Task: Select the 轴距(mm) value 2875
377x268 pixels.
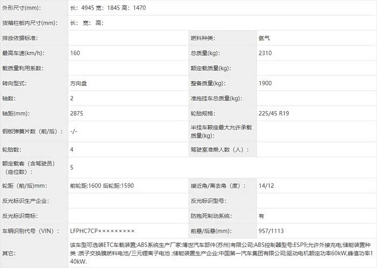Action: coord(77,114)
